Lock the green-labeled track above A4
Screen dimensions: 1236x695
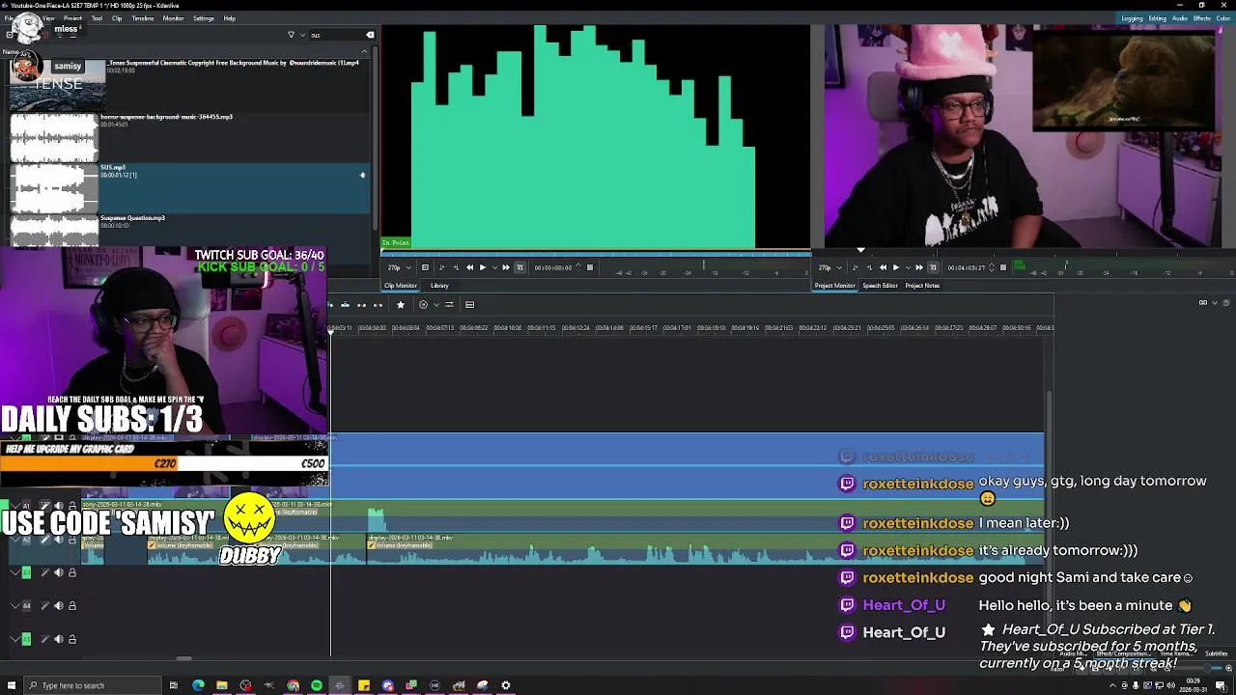tap(71, 573)
